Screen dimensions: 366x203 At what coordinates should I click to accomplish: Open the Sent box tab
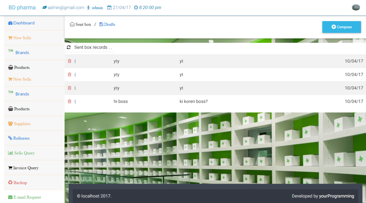(81, 25)
